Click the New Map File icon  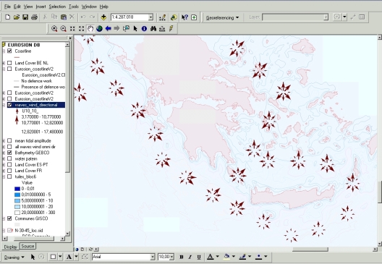pos(7,17)
